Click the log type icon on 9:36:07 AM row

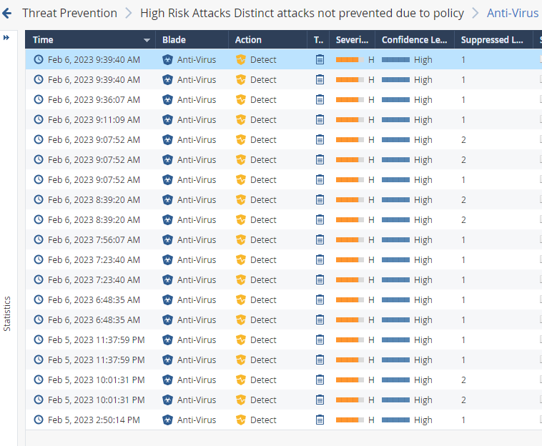click(x=320, y=100)
